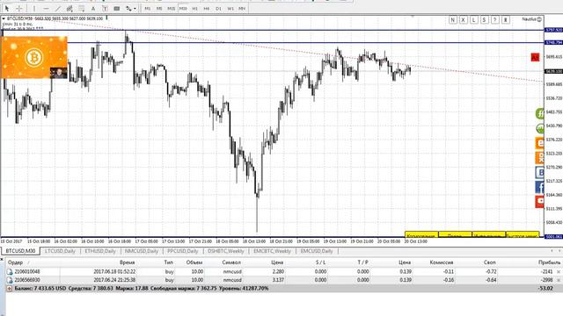Viewport: 563px width, 316px height.
Task: Toggle the M30 timeframe button
Action: pos(183,8)
